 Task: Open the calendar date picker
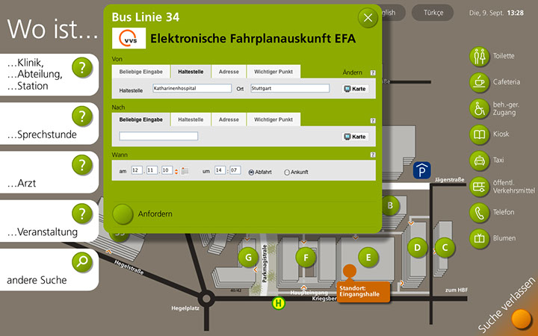(x=185, y=171)
